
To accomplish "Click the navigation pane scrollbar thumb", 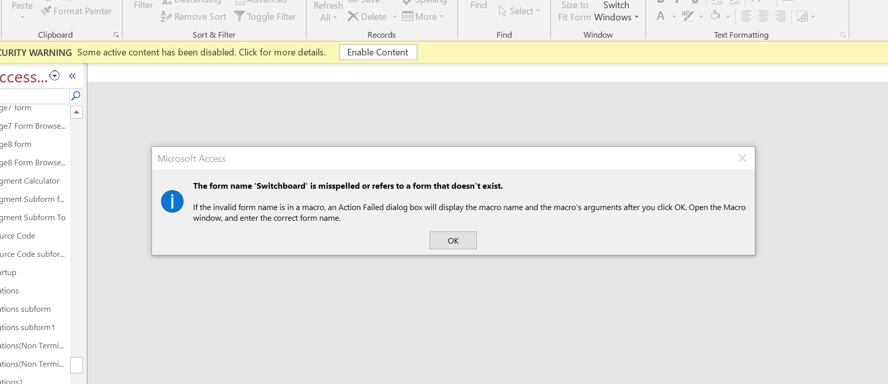I will tap(76, 365).
